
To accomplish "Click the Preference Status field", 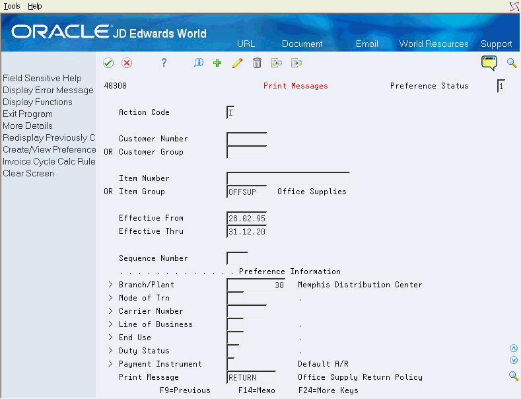I will point(501,86).
